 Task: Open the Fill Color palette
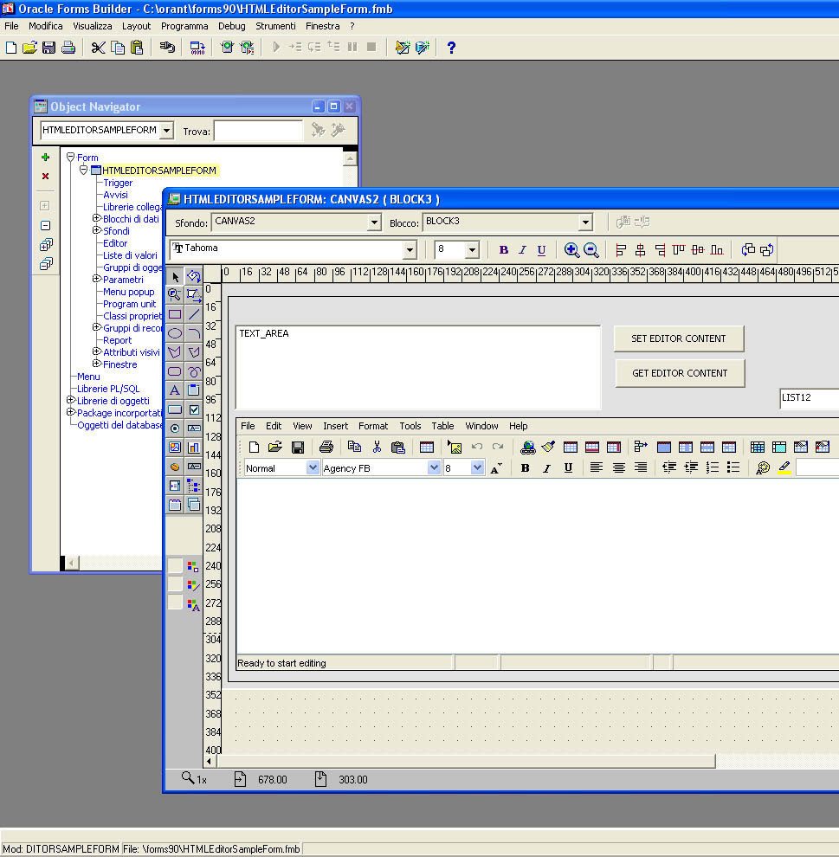193,565
